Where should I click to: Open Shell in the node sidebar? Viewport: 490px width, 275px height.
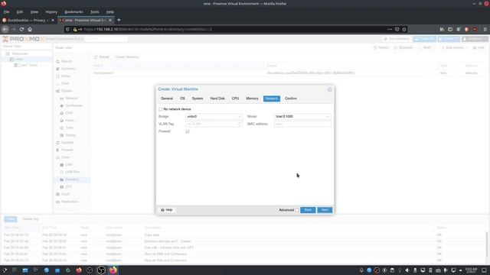[x=65, y=83]
